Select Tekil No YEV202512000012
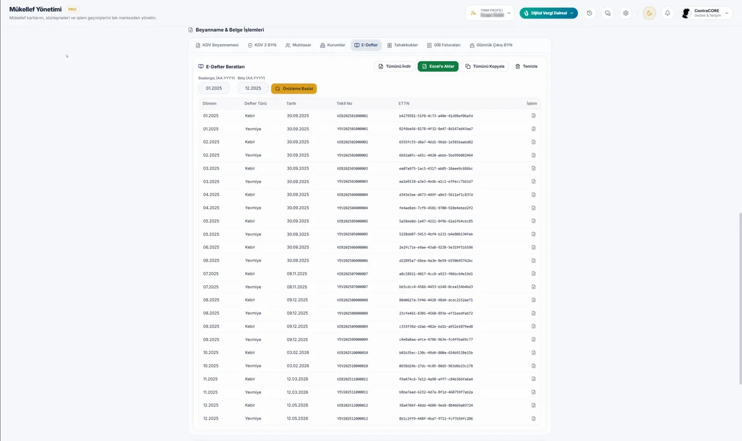The height and width of the screenshot is (441, 742). [x=352, y=418]
